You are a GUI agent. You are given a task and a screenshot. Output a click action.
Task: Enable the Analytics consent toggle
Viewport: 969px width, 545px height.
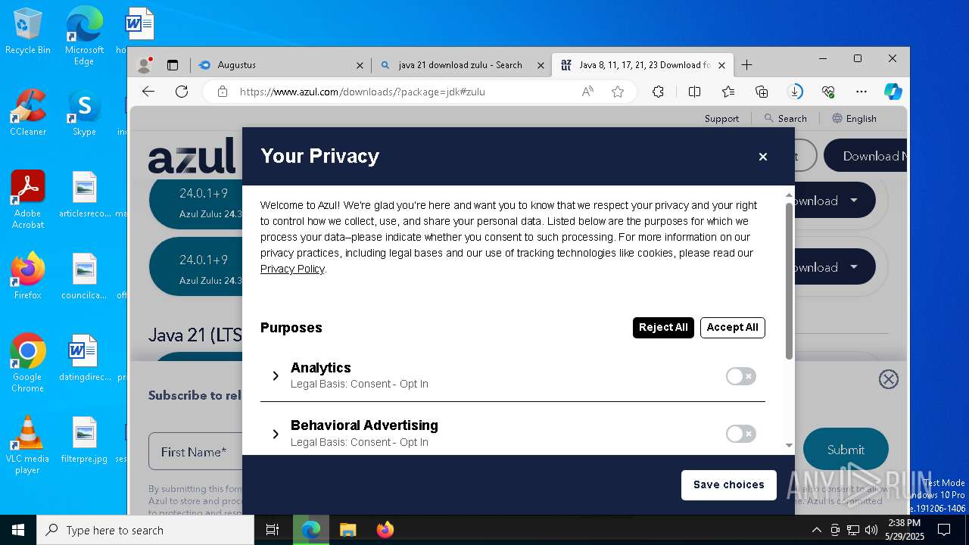(740, 376)
